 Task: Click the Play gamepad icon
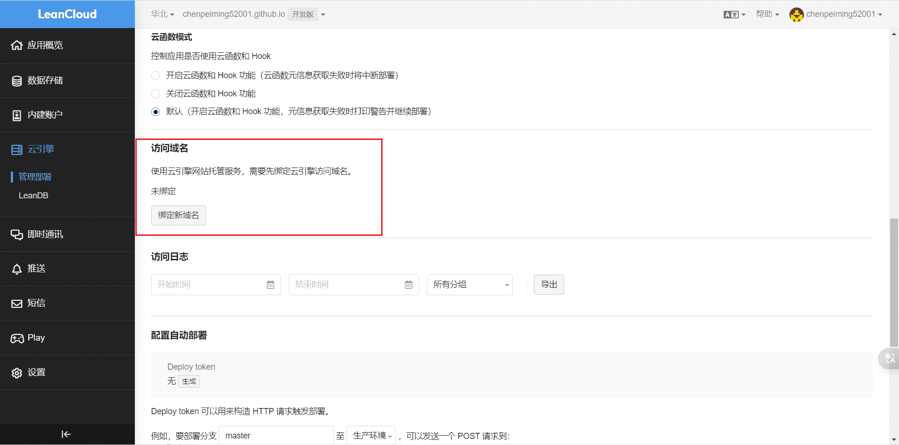(17, 338)
